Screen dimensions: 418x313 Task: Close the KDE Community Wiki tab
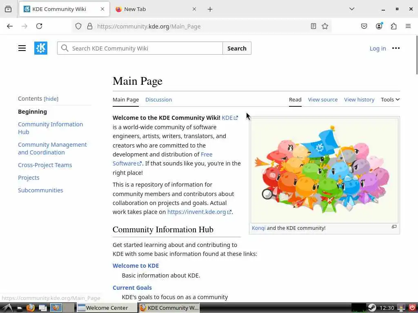tap(102, 9)
